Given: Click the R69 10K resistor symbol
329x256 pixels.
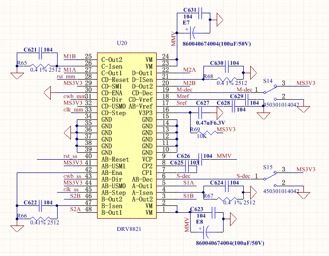Looking at the screenshot, I should (x=207, y=133).
